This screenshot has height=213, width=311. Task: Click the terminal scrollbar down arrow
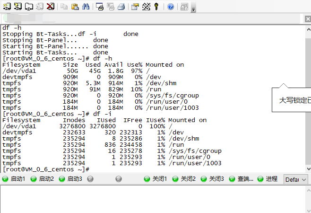click(309, 169)
